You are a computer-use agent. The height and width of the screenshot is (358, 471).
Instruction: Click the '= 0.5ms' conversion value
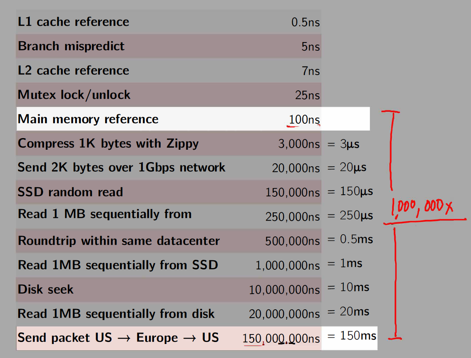point(350,239)
